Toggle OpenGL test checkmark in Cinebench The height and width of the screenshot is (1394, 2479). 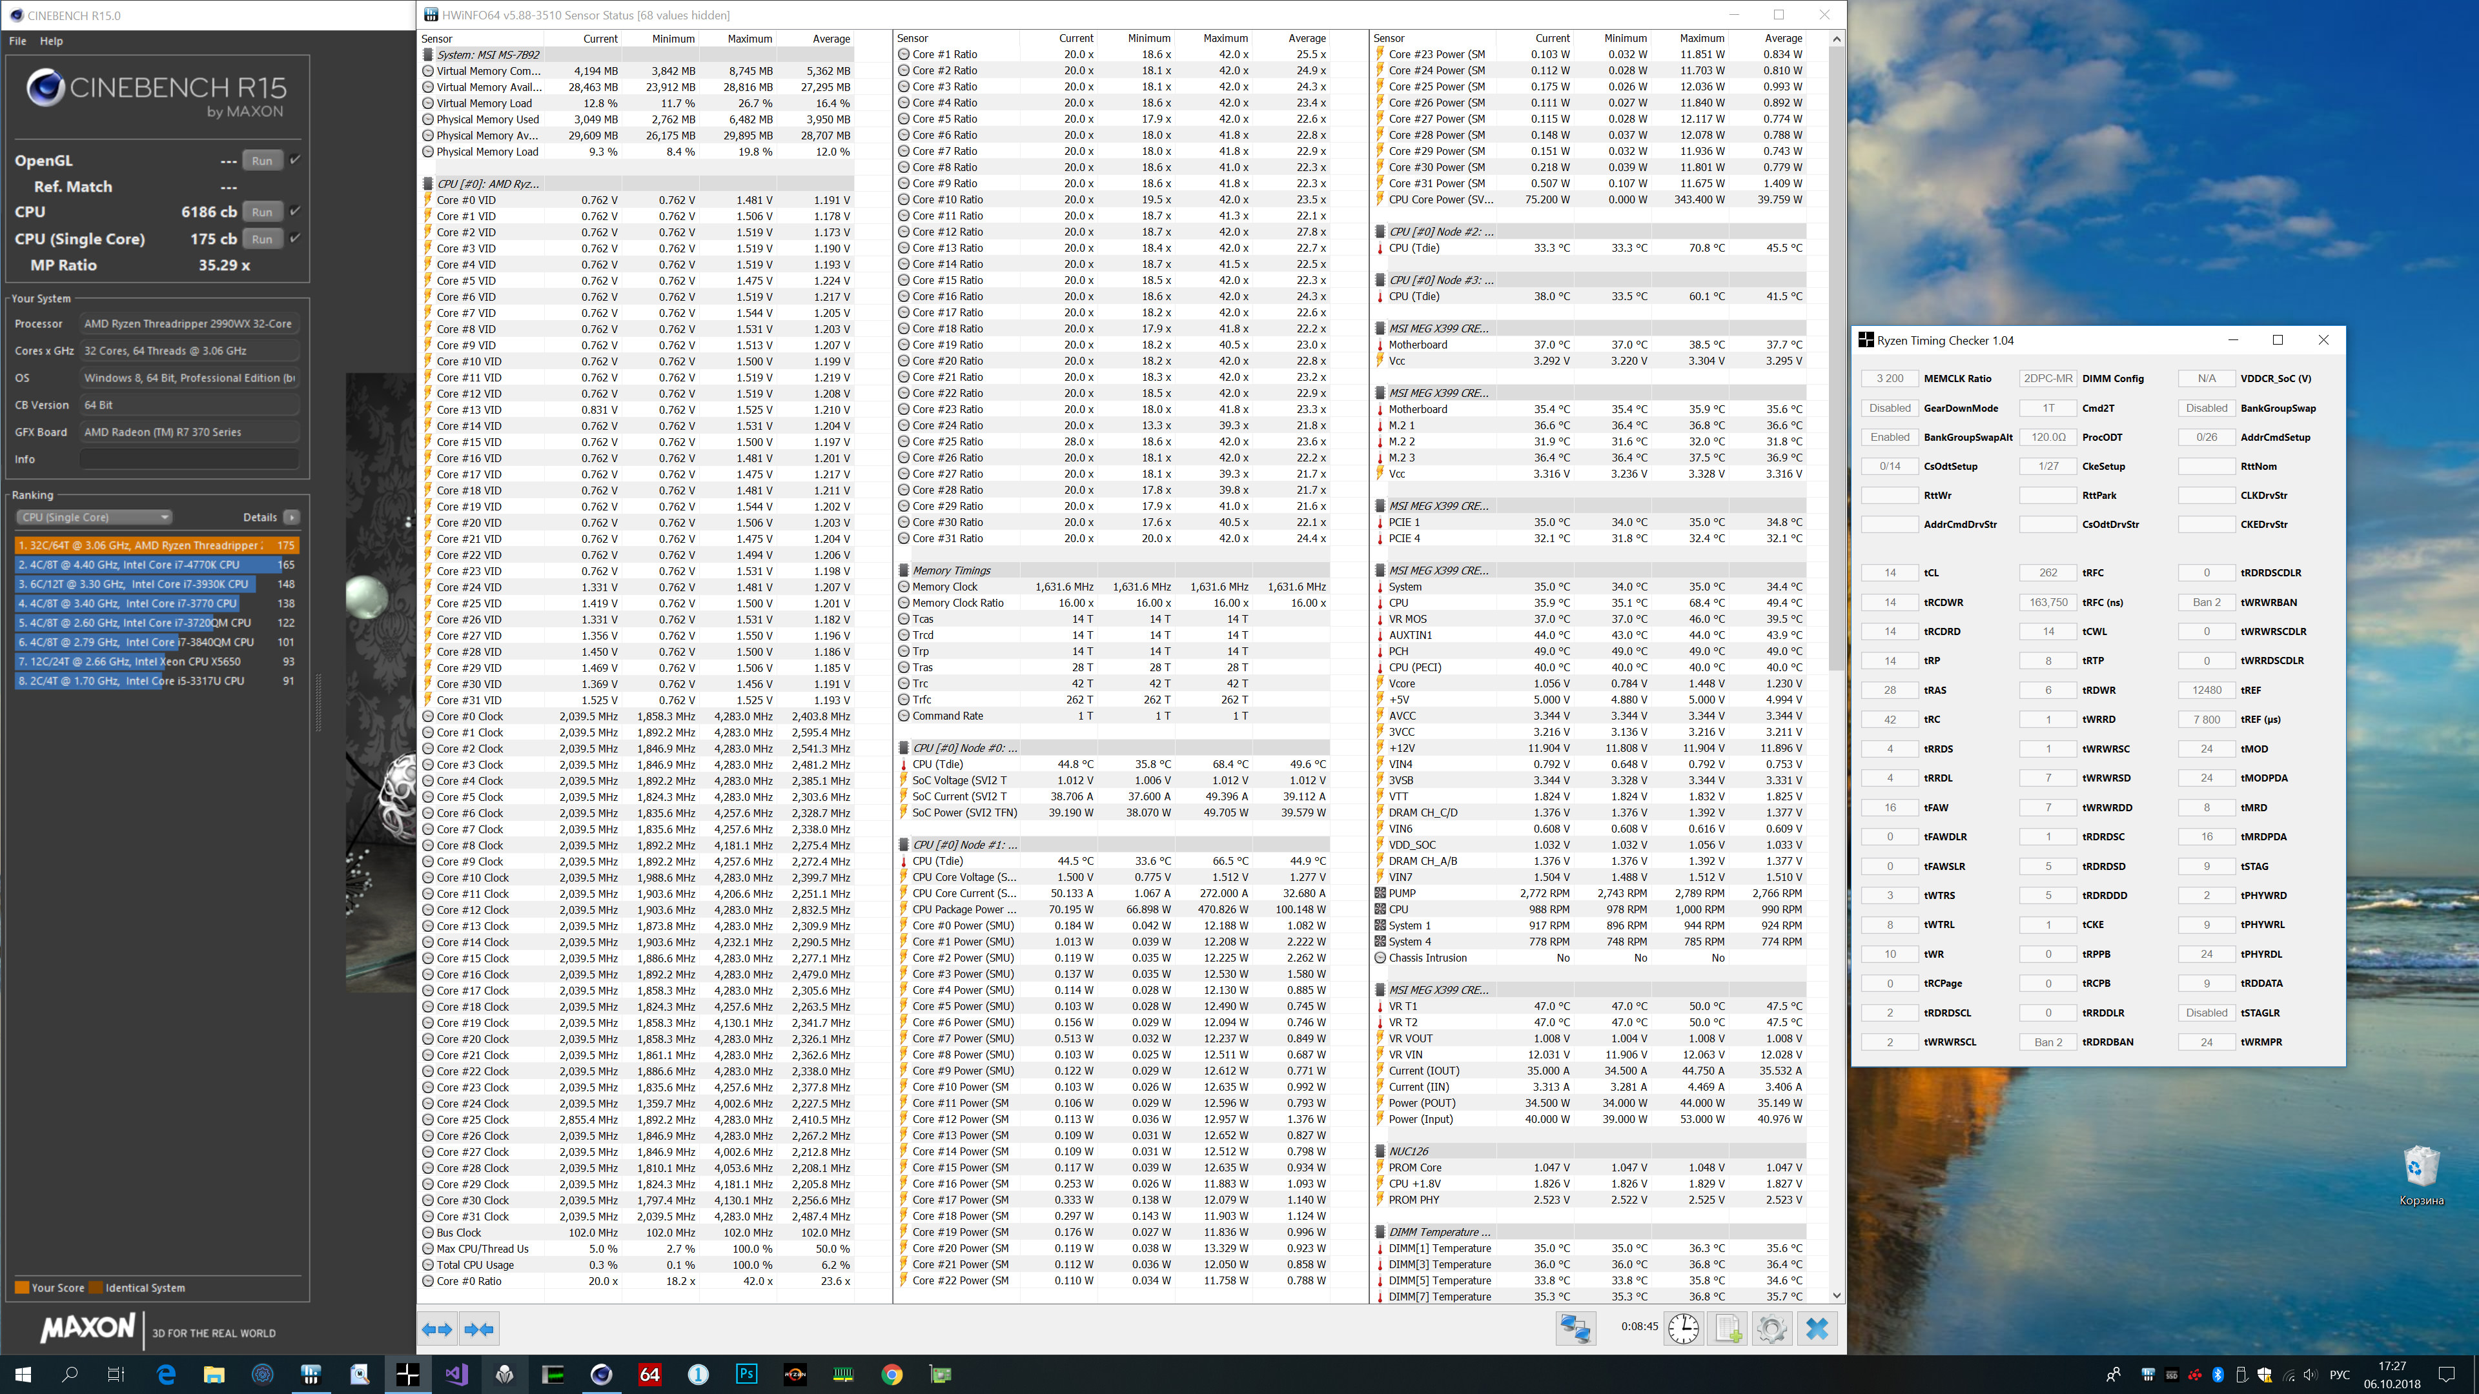click(296, 159)
